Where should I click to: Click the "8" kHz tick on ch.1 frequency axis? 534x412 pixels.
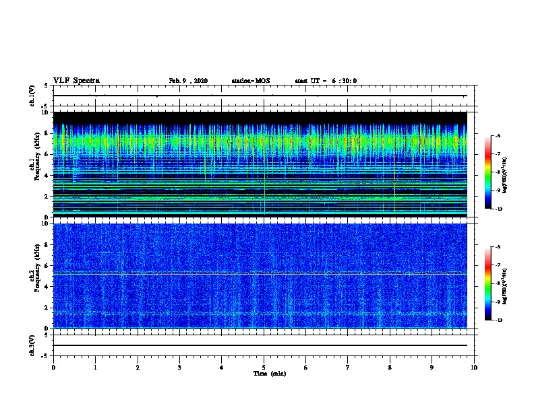pos(47,133)
